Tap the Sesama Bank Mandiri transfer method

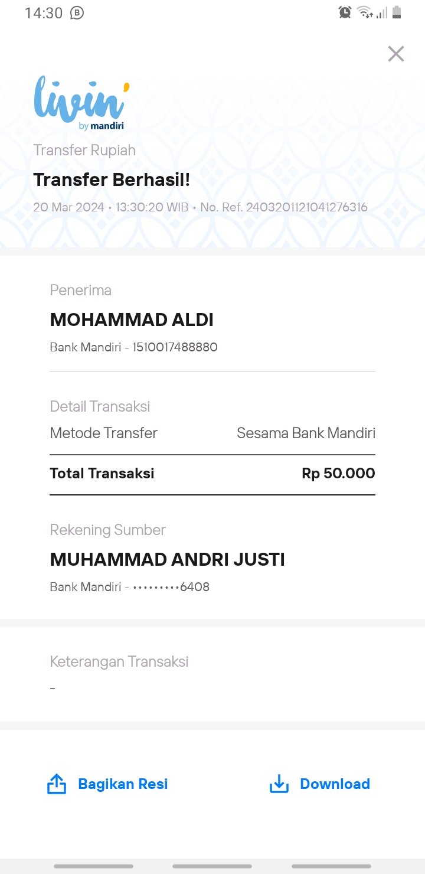point(306,433)
